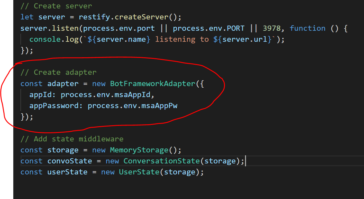Click 'process.env.PORT' in listen line
Viewport: 364px width, 199px height.
click(209, 28)
